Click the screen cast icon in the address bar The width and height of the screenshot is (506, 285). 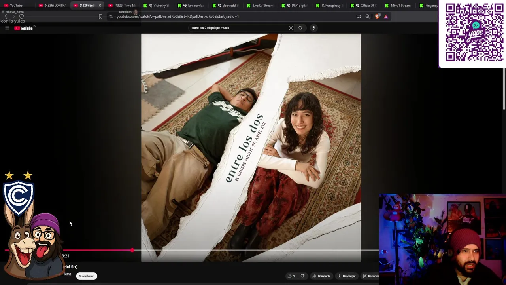359,17
